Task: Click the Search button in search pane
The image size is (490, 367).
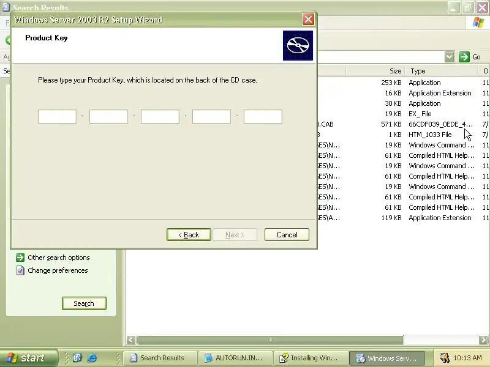Action: pyautogui.click(x=84, y=303)
